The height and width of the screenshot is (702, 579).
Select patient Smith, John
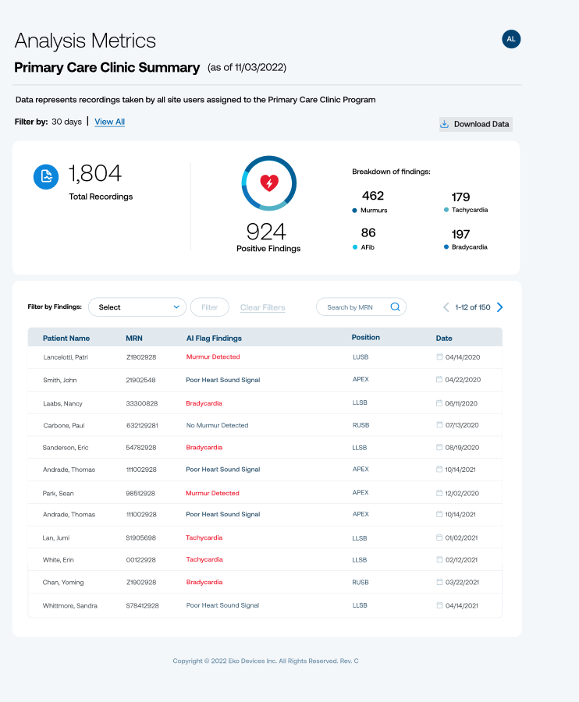(x=59, y=380)
